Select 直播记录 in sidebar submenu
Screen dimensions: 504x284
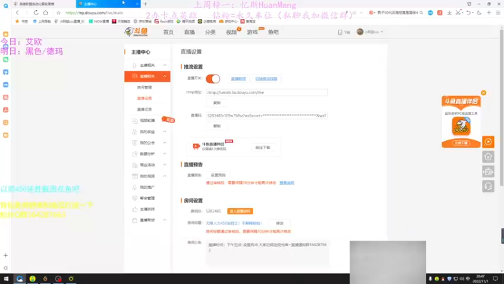click(144, 109)
